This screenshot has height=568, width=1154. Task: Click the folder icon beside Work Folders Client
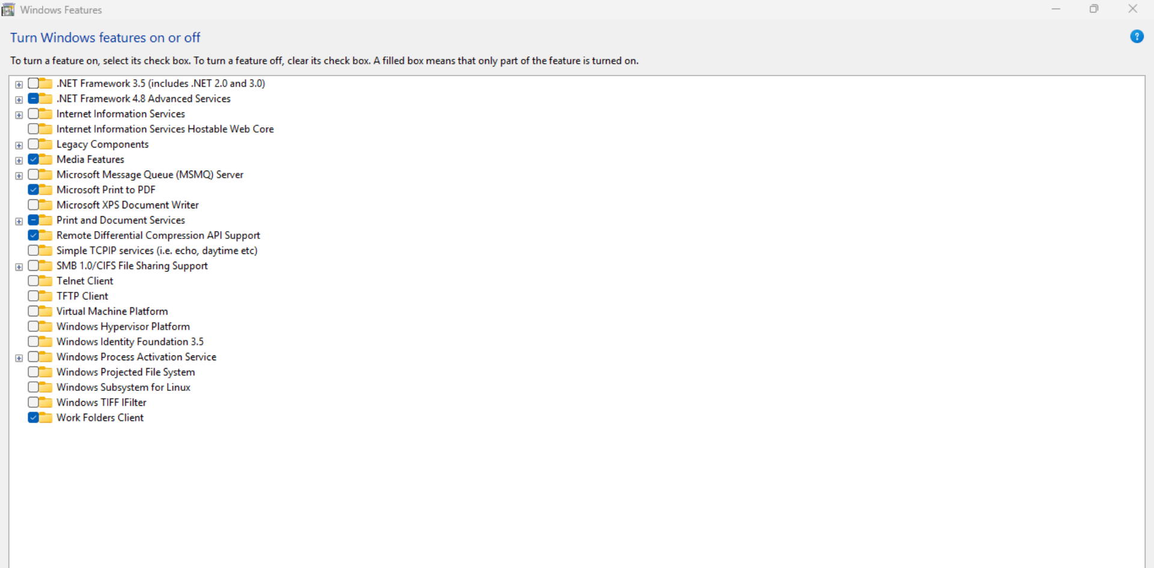[x=46, y=418]
